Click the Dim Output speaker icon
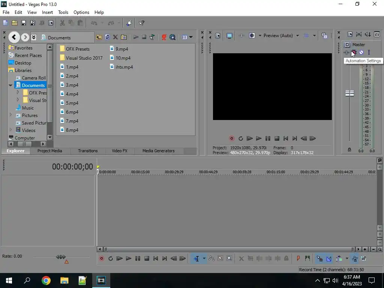This screenshot has width=384, height=288. [367, 34]
